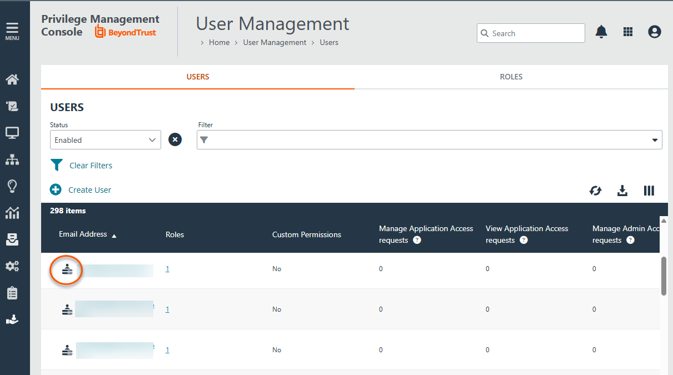Sort by Email Address column header
This screenshot has width=673, height=375.
click(83, 234)
